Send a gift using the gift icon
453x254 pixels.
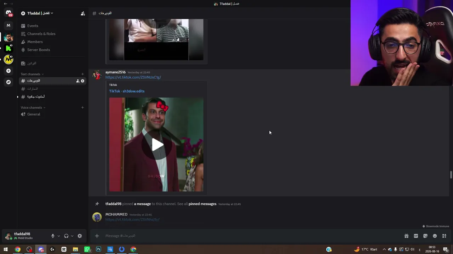click(406, 236)
